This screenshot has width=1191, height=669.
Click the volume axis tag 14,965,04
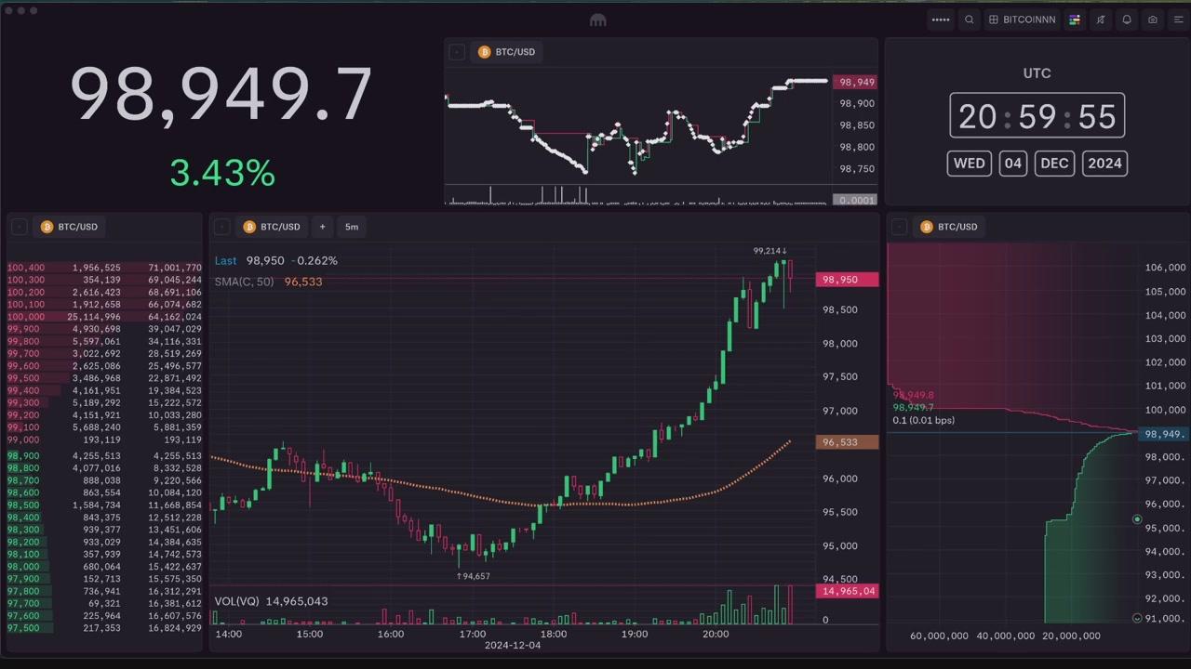(847, 591)
